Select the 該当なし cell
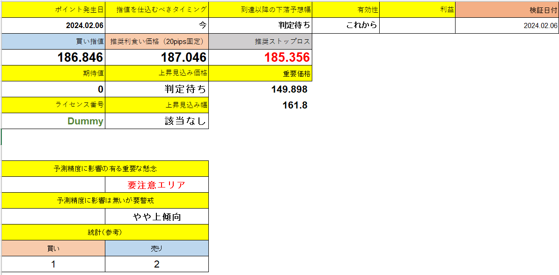Viewport: 559px width, 275px height. pos(157,121)
